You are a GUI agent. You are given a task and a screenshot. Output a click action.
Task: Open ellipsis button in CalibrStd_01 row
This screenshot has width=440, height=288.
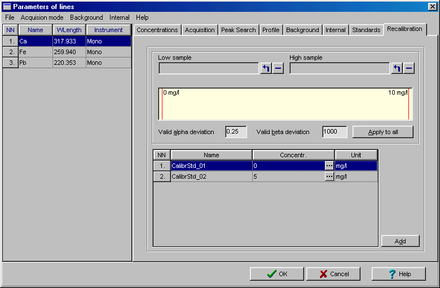[x=329, y=166]
